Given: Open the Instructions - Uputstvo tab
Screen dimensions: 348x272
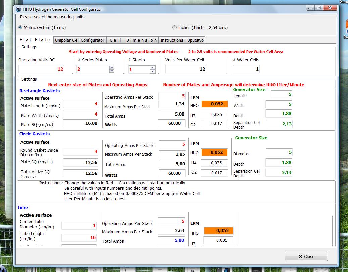Looking at the screenshot, I should [182, 40].
